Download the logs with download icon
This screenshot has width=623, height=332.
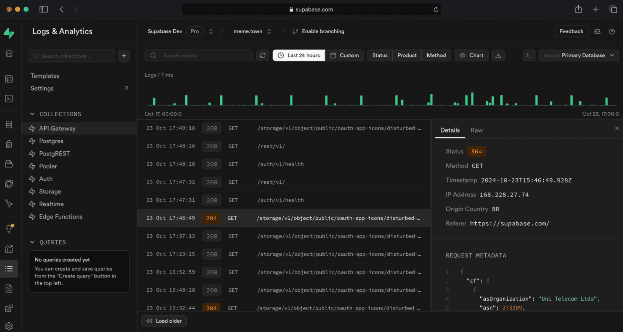pyautogui.click(x=498, y=55)
